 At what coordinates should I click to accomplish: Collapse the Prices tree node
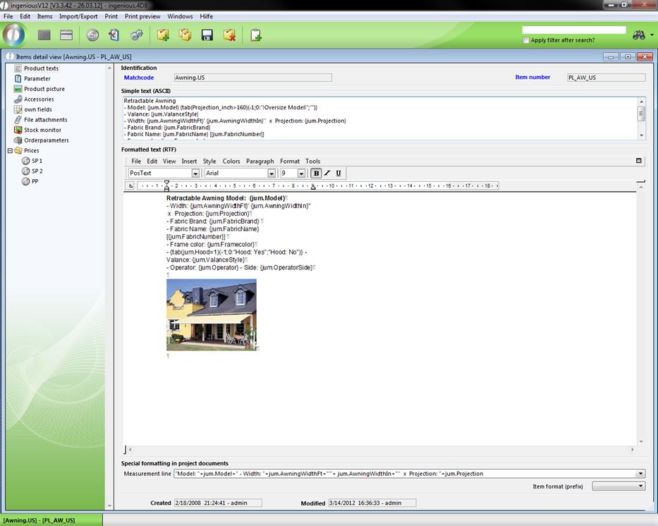pos(10,151)
